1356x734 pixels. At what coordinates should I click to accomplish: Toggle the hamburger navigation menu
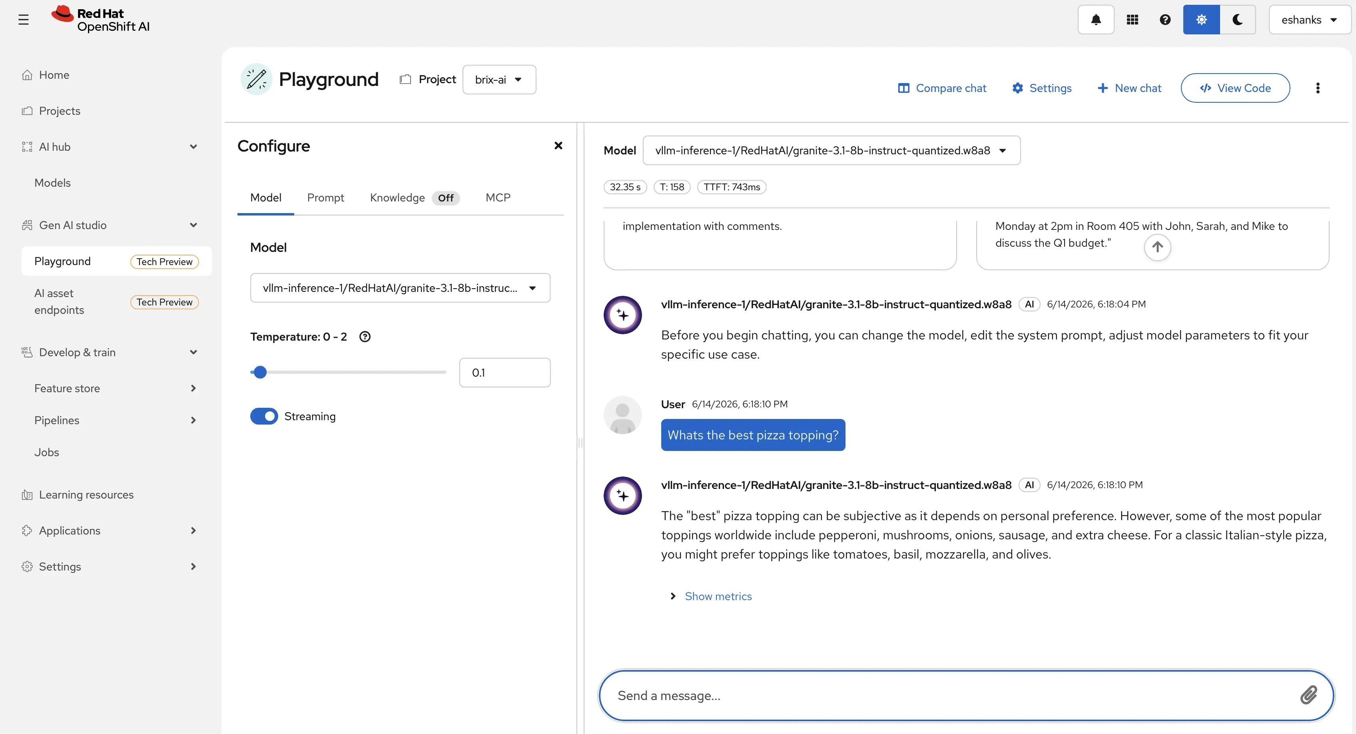coord(23,20)
